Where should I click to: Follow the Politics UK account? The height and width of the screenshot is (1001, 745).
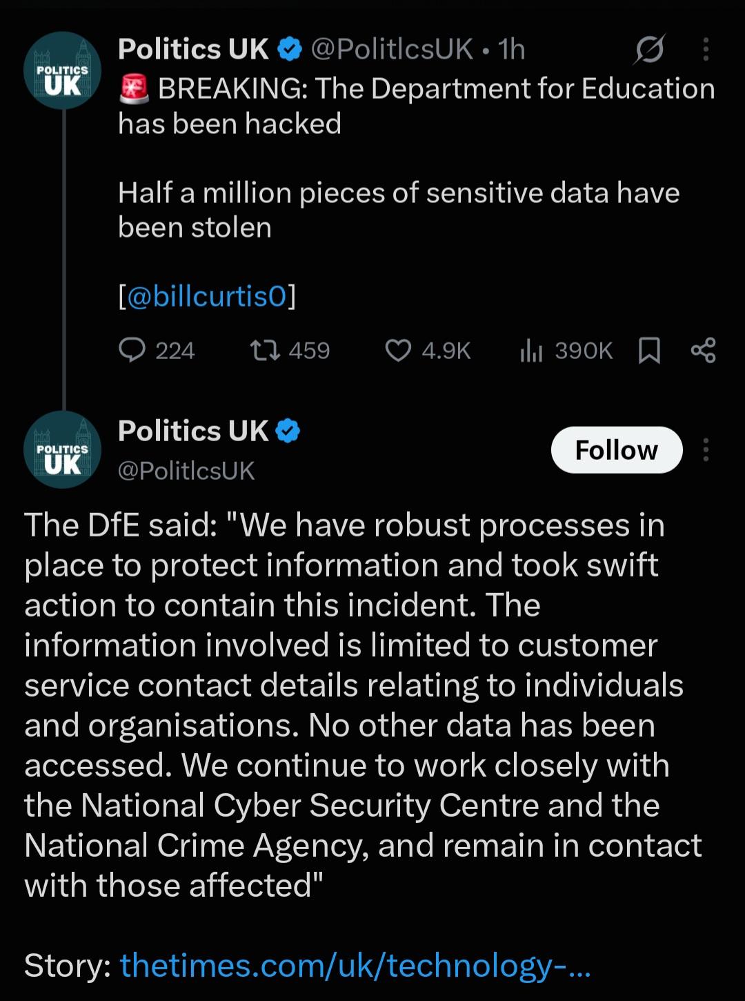(x=617, y=450)
